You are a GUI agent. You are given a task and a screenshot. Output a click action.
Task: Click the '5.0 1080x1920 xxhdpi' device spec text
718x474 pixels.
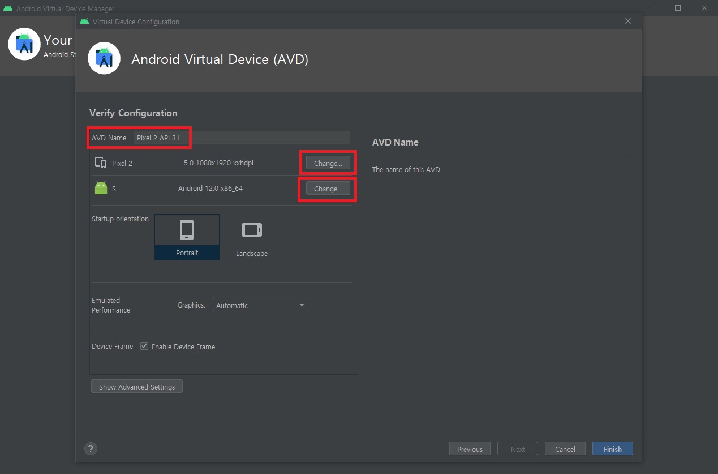pos(218,163)
